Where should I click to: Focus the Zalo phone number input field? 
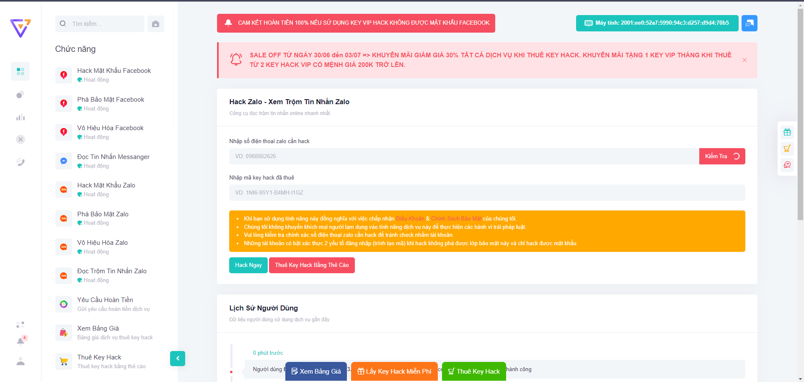tap(464, 156)
